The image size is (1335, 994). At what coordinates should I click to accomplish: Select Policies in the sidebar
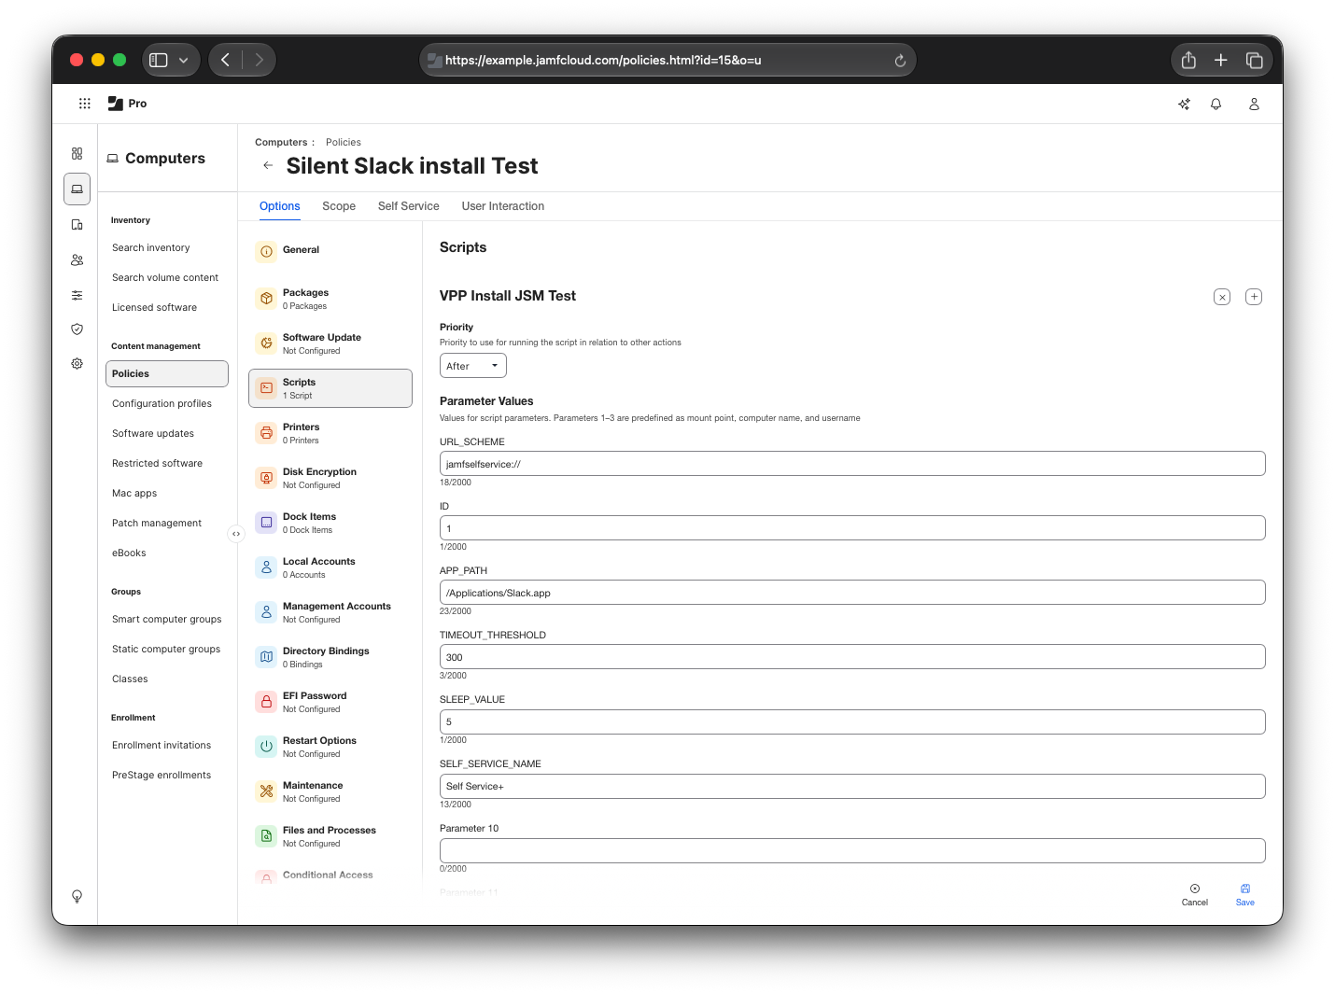pos(167,373)
